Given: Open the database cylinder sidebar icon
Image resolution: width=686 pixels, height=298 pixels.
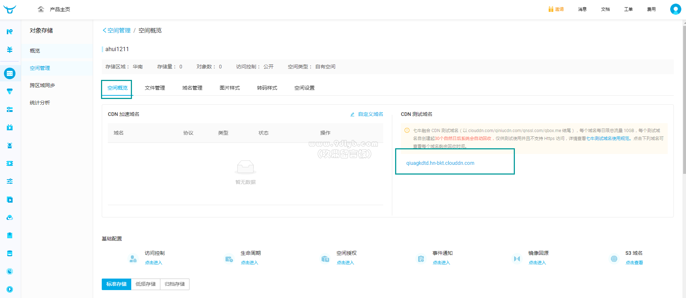Looking at the screenshot, I should click(10, 253).
